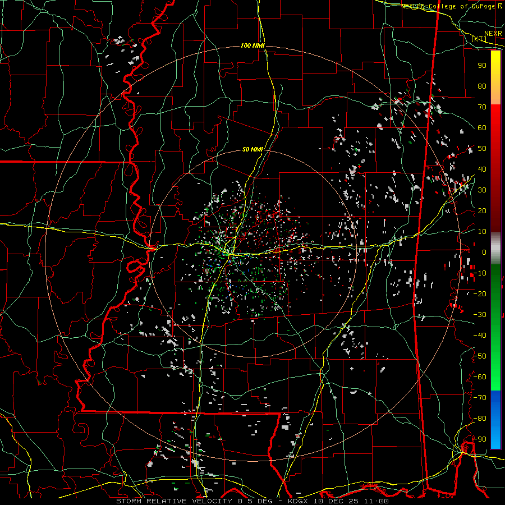Screen dimensions: 505x505
Task: Click the 70 value on velocity scale
Action: [482, 107]
